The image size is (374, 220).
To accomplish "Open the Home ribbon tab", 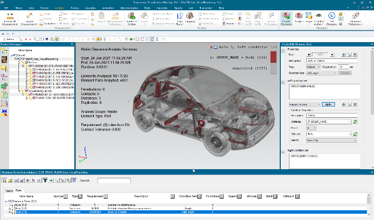I will (19, 8).
